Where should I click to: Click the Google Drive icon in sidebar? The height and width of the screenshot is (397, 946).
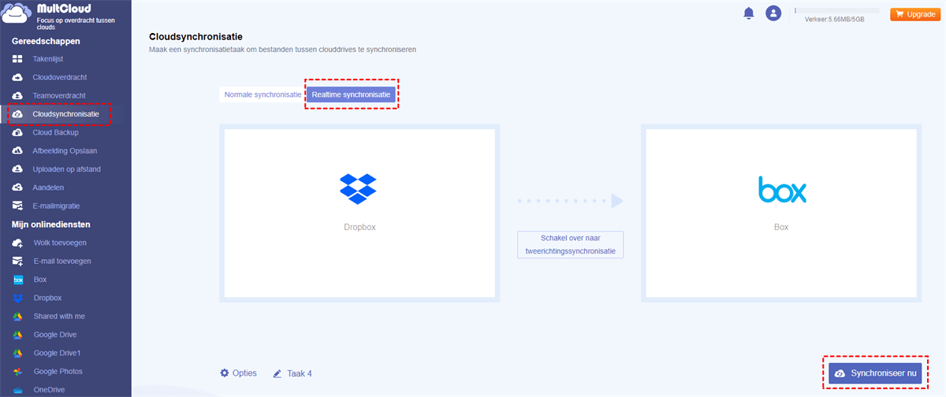coord(17,334)
